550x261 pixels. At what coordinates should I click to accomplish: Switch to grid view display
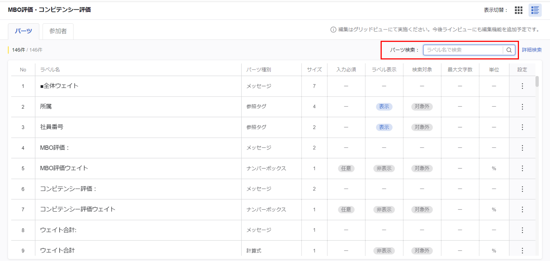click(x=518, y=10)
